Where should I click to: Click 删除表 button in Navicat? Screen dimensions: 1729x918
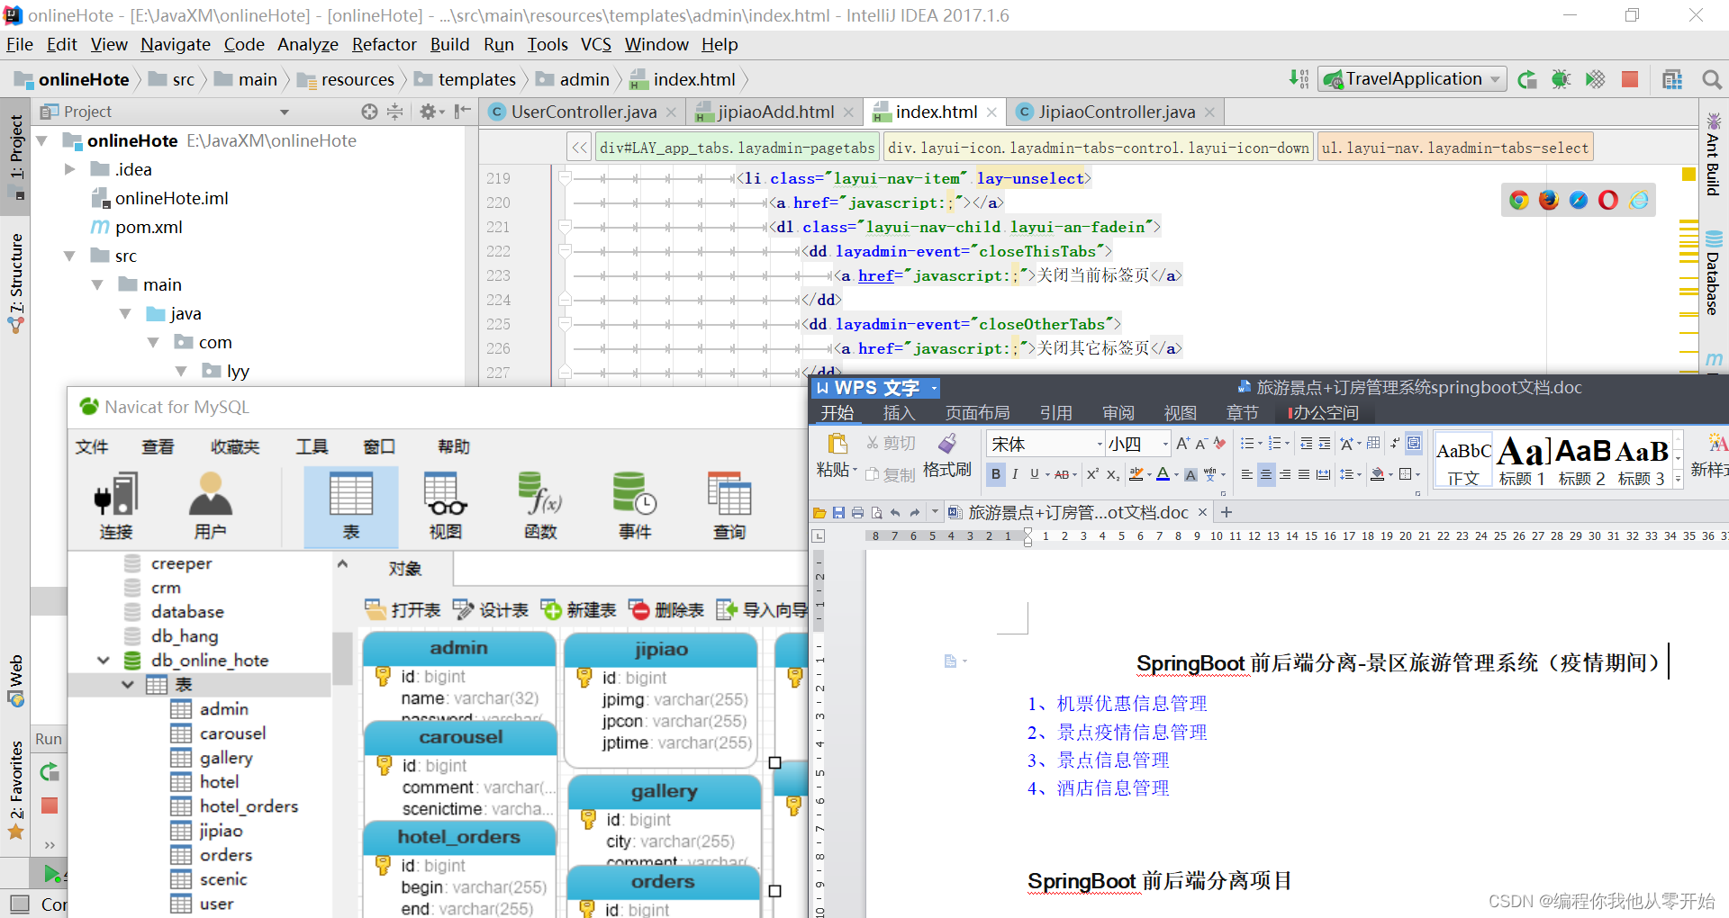665,610
